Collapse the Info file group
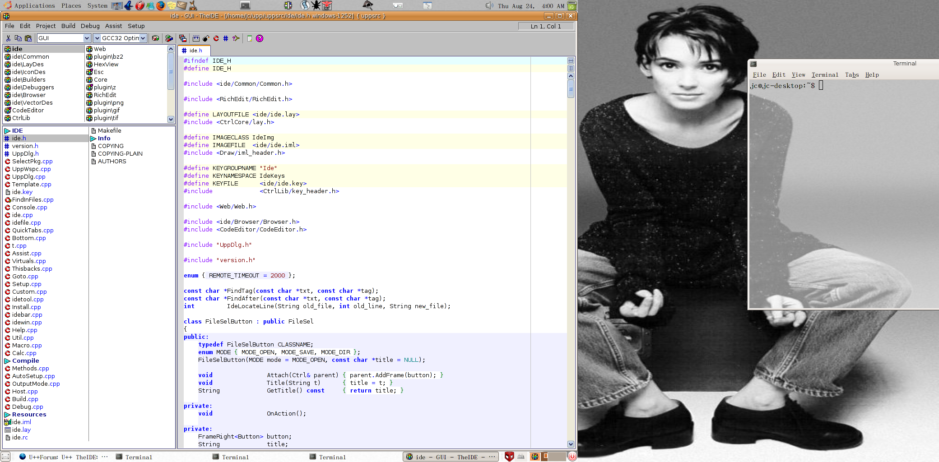The width and height of the screenshot is (939, 462). coord(93,139)
